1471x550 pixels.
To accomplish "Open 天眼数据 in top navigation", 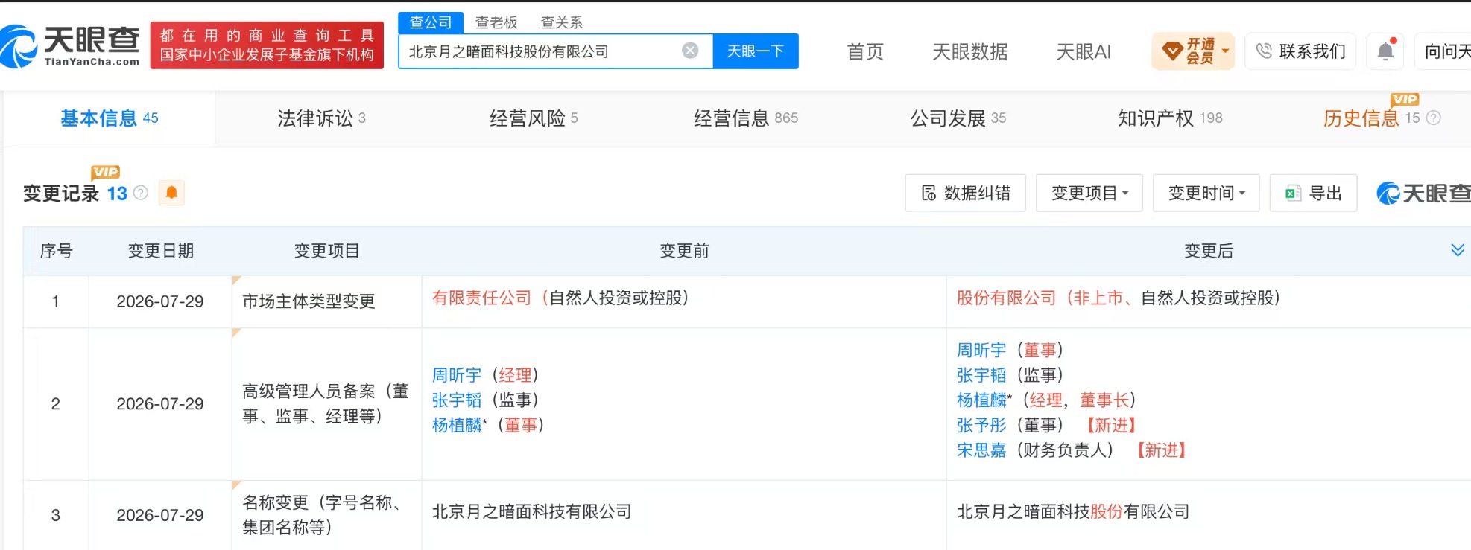I will pos(970,51).
